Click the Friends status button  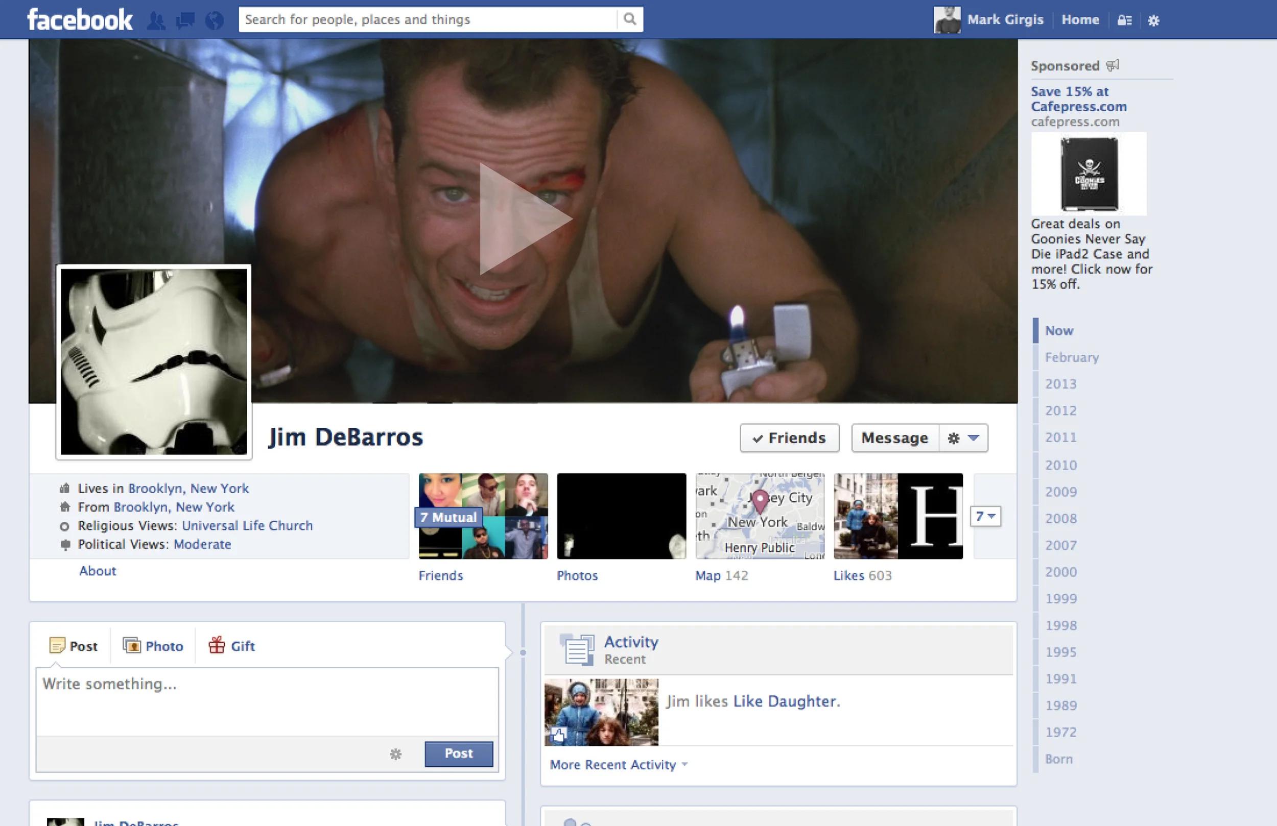[x=789, y=438]
